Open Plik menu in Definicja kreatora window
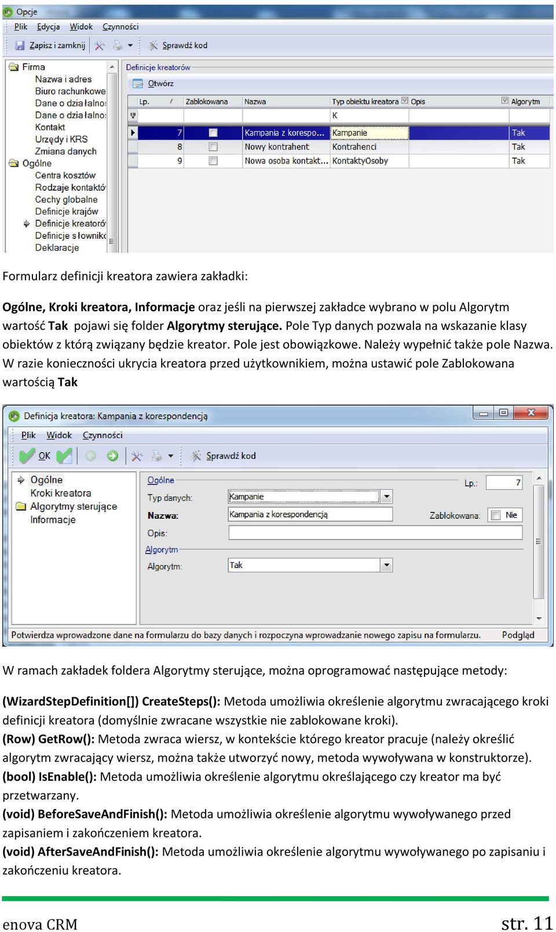Screen dimensions: 556x932 pyautogui.click(x=28, y=435)
